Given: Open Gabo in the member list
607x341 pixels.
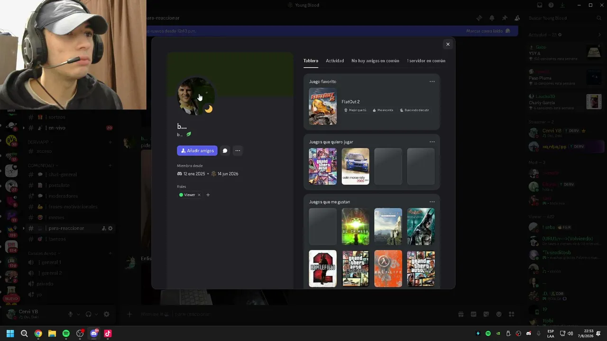Looking at the screenshot, I should [565, 53].
